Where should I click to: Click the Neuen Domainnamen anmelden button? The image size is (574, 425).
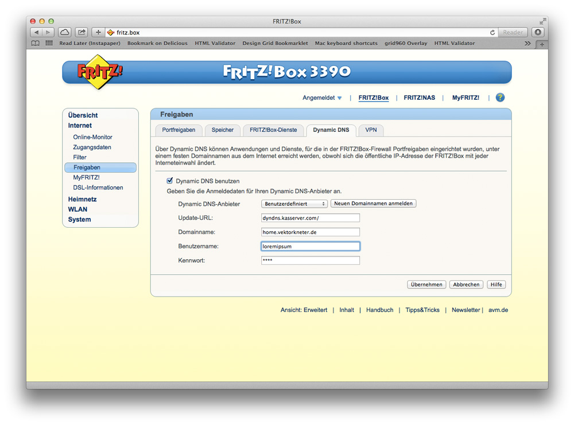(373, 204)
